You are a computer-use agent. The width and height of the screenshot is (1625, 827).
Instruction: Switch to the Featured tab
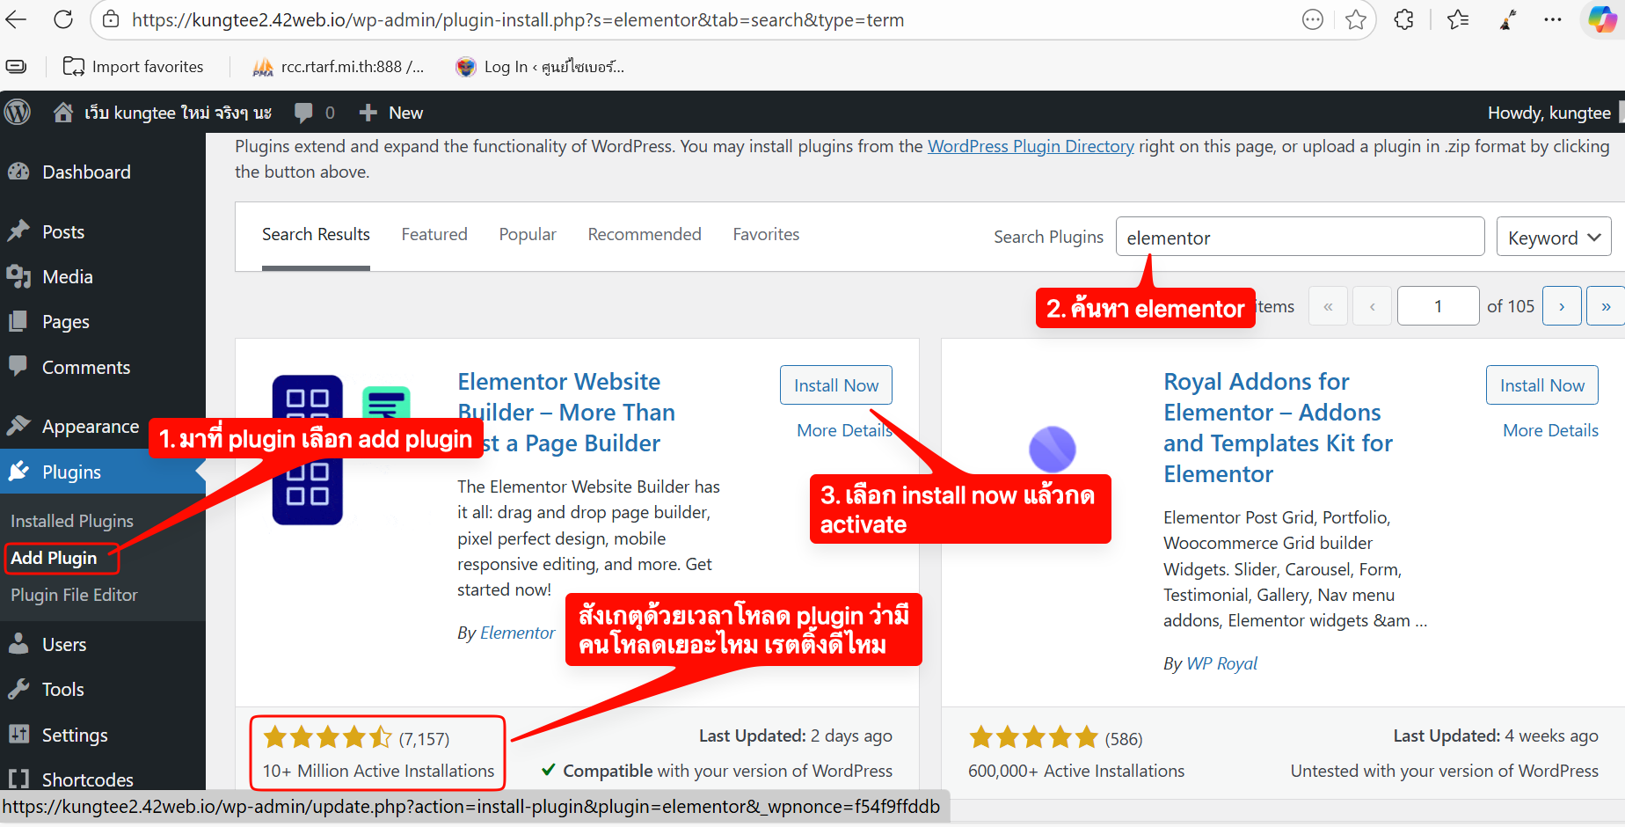coord(434,234)
